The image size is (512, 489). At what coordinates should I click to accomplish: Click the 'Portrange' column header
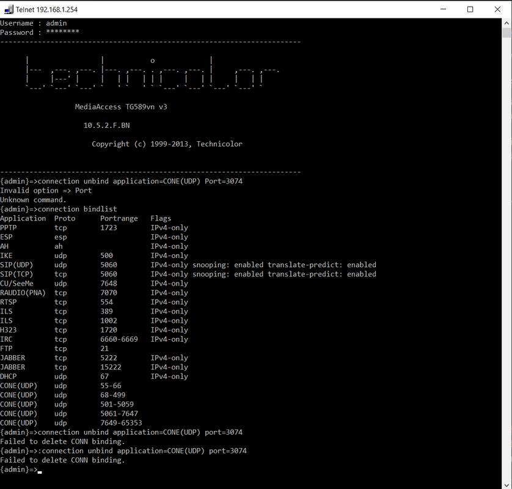(x=119, y=219)
